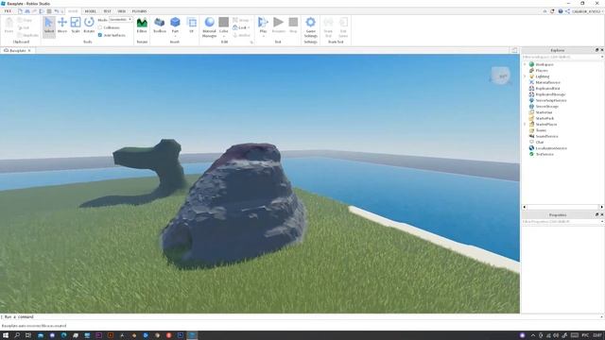Expand the Lighting tree node
Image resolution: width=605 pixels, height=340 pixels.
pyautogui.click(x=526, y=76)
